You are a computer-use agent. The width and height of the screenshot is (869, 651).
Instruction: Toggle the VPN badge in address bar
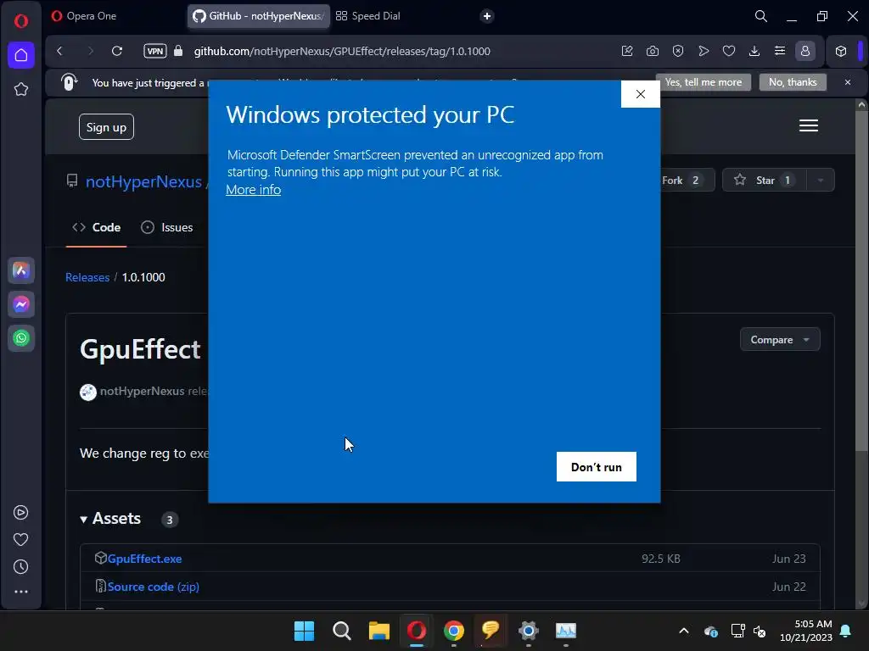click(155, 51)
